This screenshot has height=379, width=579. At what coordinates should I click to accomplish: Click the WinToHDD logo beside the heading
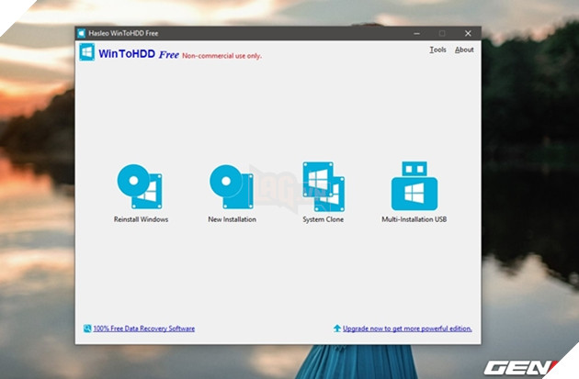pos(87,53)
